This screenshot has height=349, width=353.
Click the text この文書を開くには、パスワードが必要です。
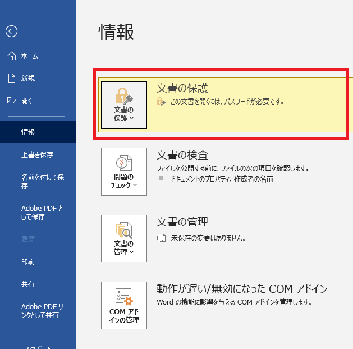[227, 102]
